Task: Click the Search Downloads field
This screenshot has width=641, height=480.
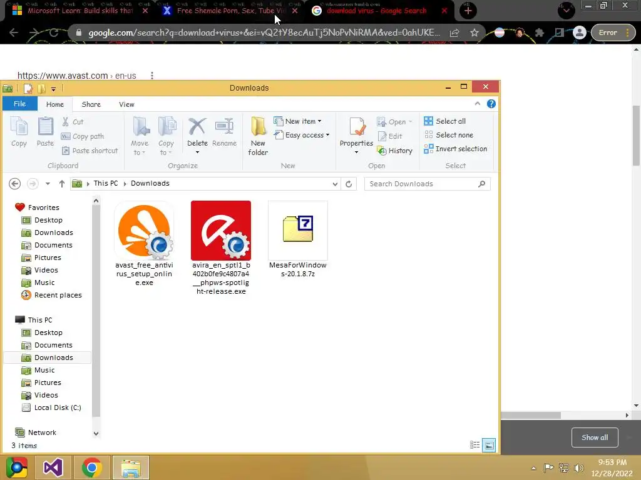Action: 427,184
